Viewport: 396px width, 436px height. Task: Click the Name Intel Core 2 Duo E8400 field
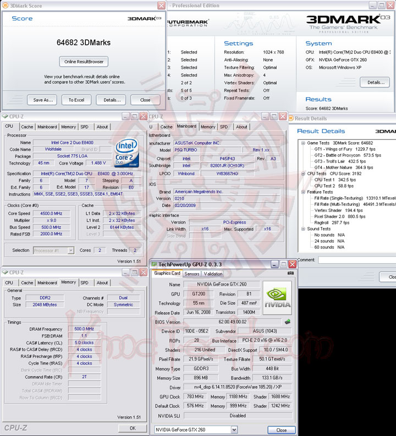click(72, 143)
